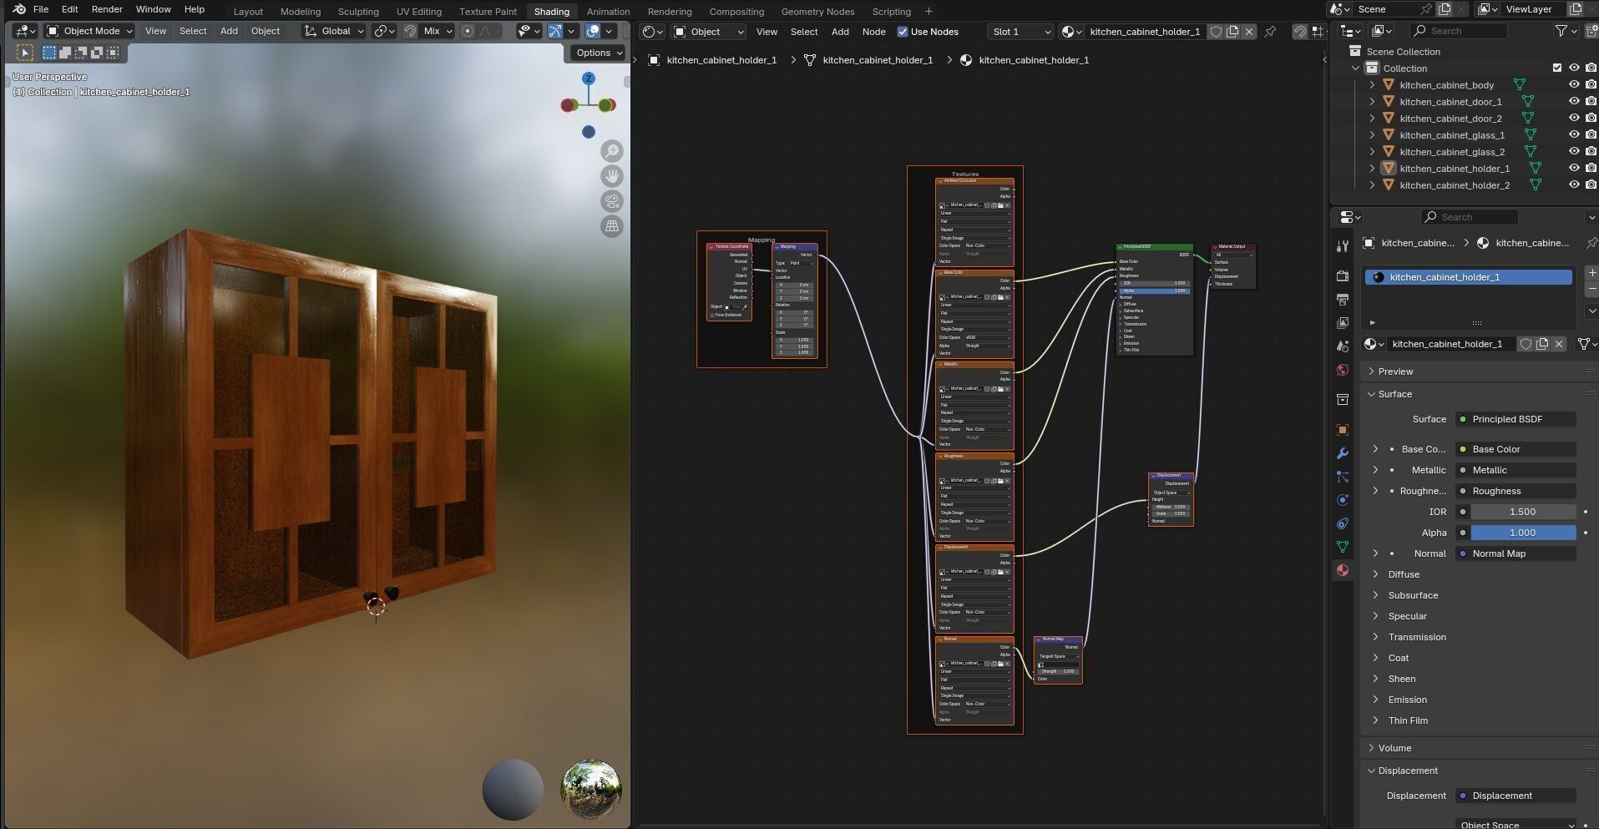Hide kitchen_cabinet_body in viewport
Viewport: 1599px width, 829px height.
coord(1574,84)
